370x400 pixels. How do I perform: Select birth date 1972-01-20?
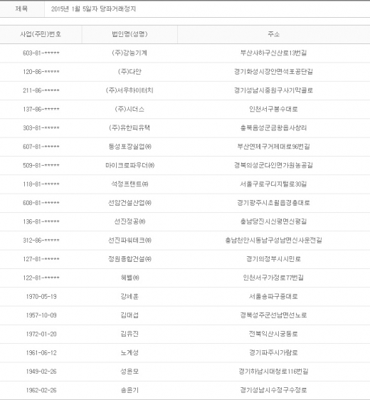point(41,334)
